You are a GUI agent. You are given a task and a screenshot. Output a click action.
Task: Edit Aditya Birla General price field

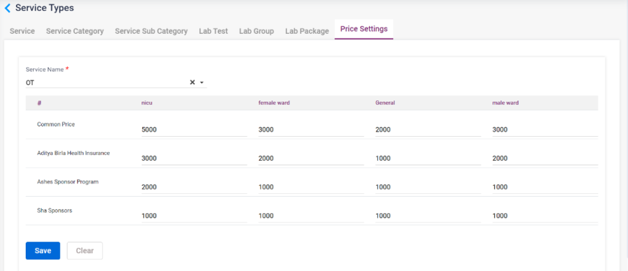click(427, 158)
